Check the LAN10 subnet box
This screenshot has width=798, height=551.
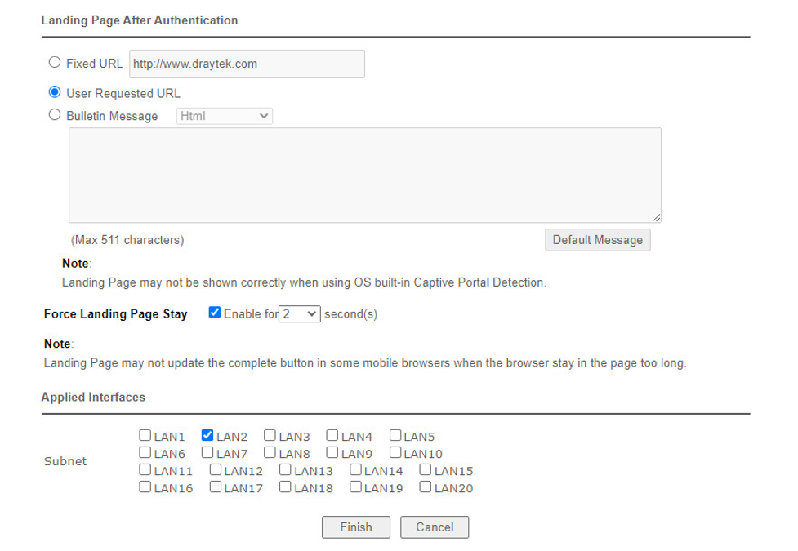pyautogui.click(x=395, y=452)
